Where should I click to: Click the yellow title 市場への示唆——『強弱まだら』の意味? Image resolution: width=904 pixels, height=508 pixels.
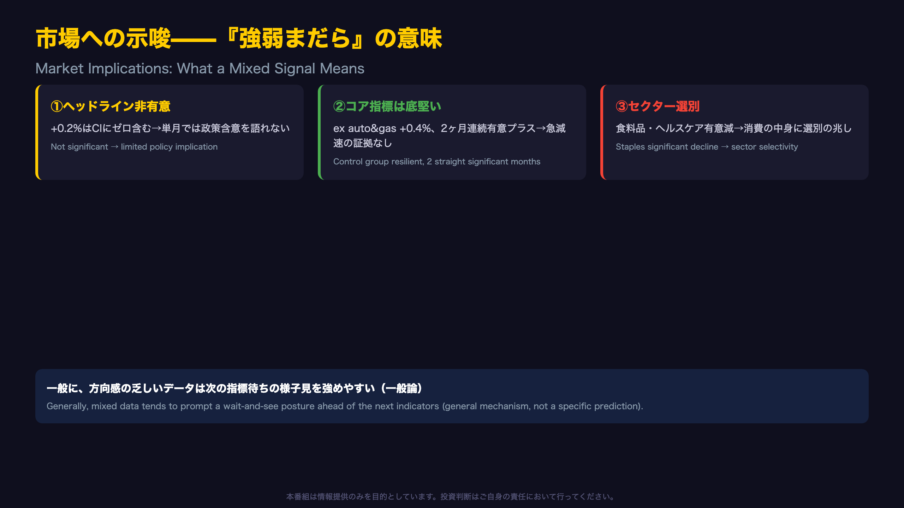pos(239,38)
